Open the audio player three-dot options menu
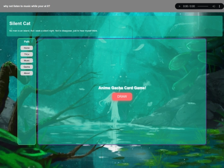The height and width of the screenshot is (168, 224). coord(219,6)
